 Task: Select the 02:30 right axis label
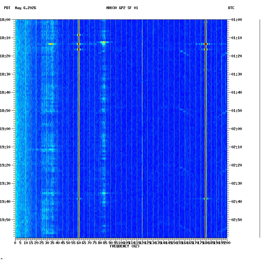237,183
